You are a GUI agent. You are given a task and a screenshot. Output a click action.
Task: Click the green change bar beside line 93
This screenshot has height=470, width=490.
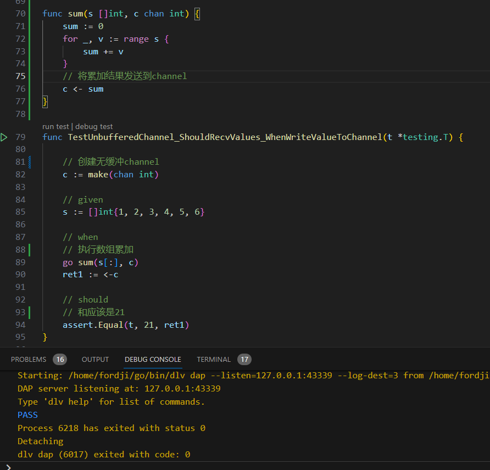tap(29, 312)
